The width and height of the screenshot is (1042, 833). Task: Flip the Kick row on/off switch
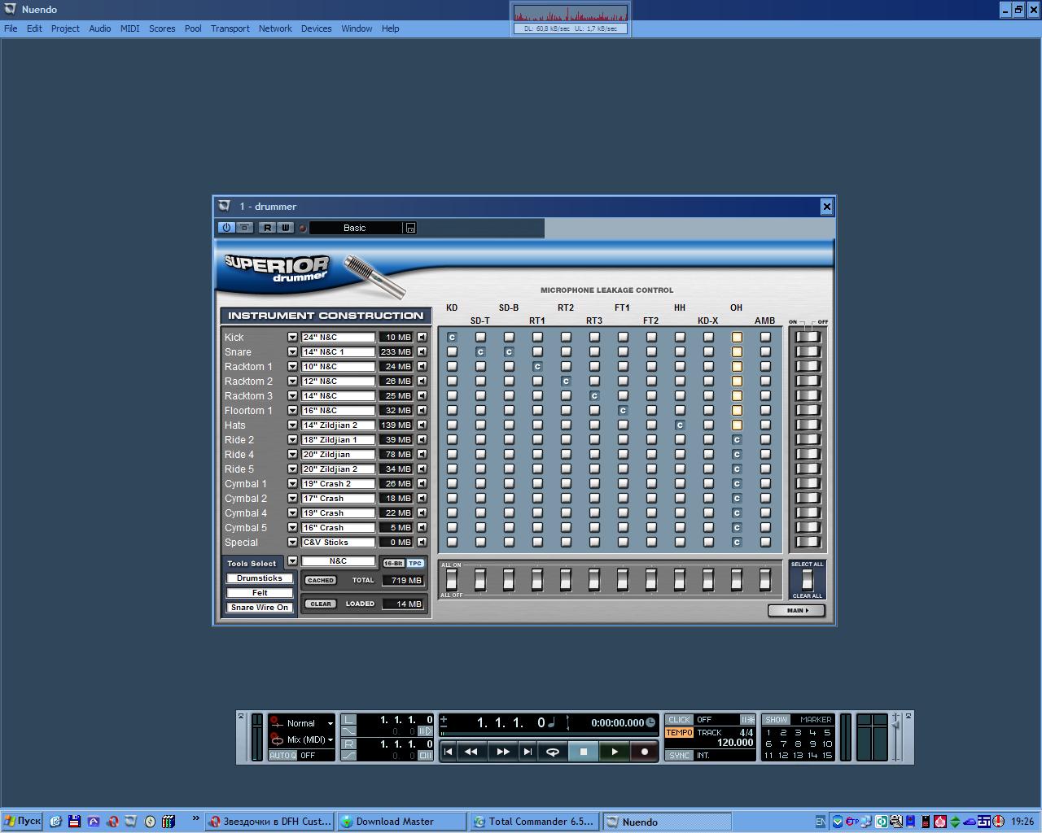(x=808, y=337)
